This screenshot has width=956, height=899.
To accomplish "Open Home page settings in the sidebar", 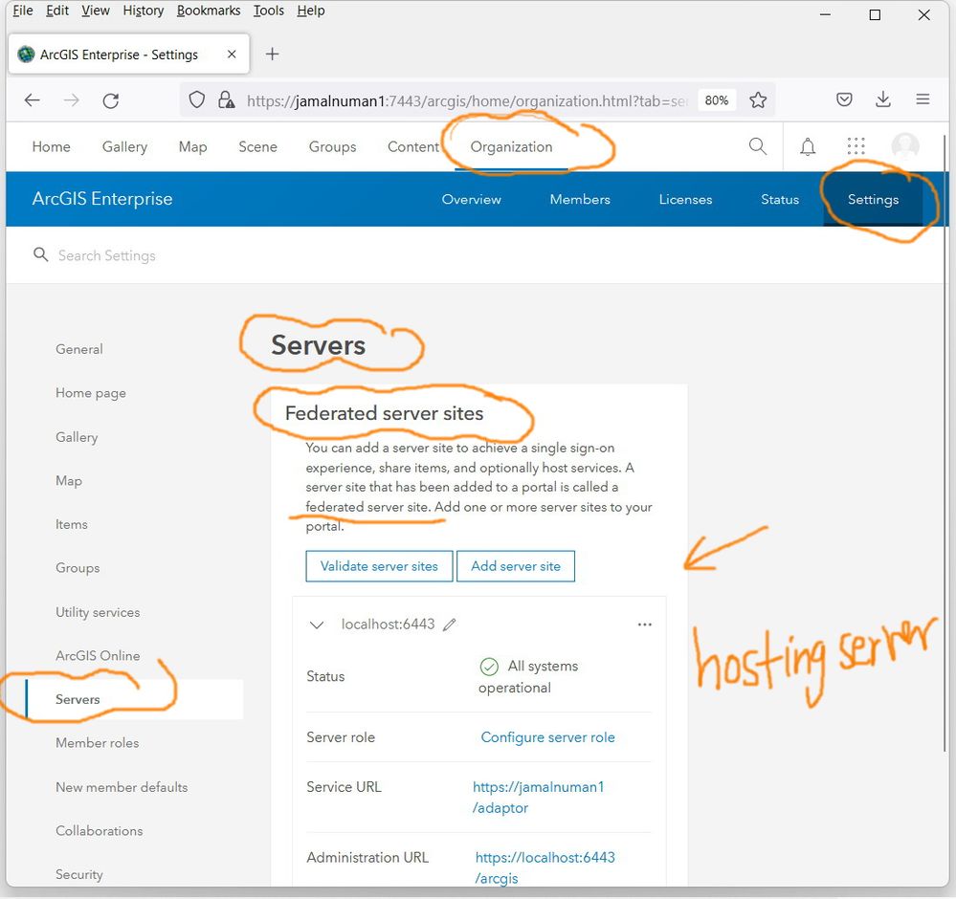I will 91,393.
